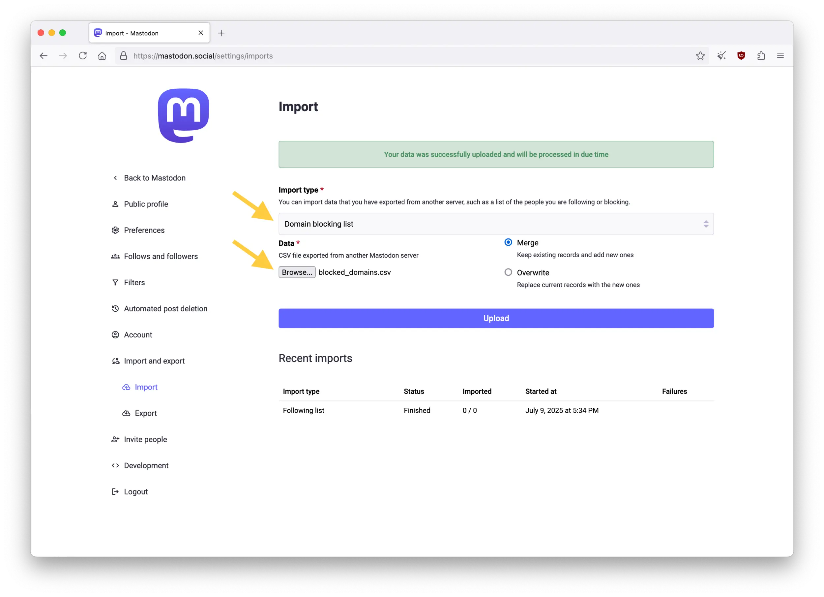Open the Import type dropdown
Viewport: 824px width, 597px height.
click(496, 224)
